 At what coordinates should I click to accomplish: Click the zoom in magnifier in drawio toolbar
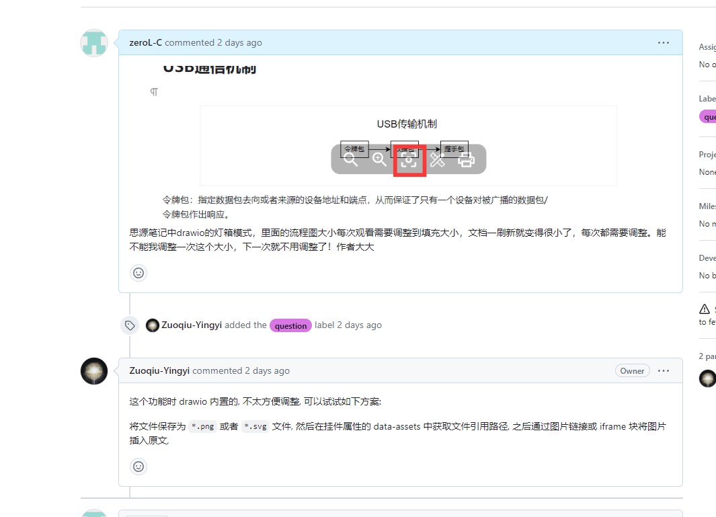pos(380,159)
